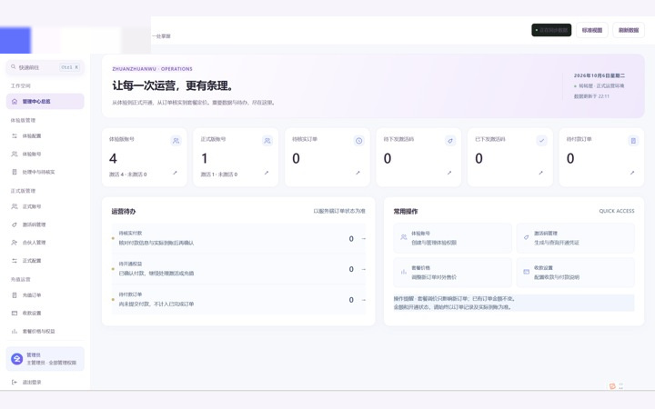Click arrow on 待付款订单 todo row
Viewport: 655px width, 409px height.
[x=363, y=300]
